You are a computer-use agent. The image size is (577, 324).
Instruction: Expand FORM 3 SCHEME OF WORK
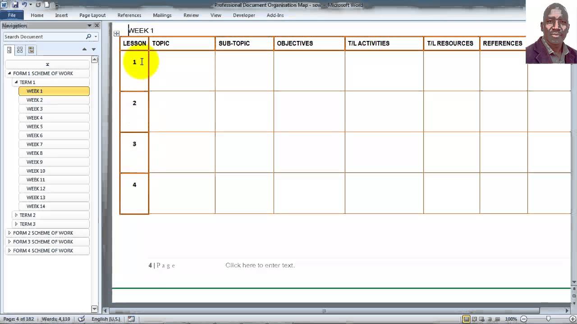9,242
